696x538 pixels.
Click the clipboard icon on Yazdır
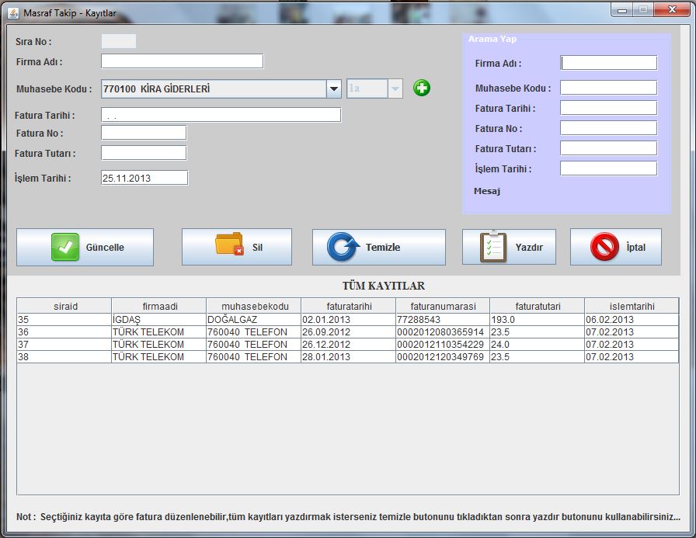click(x=493, y=247)
